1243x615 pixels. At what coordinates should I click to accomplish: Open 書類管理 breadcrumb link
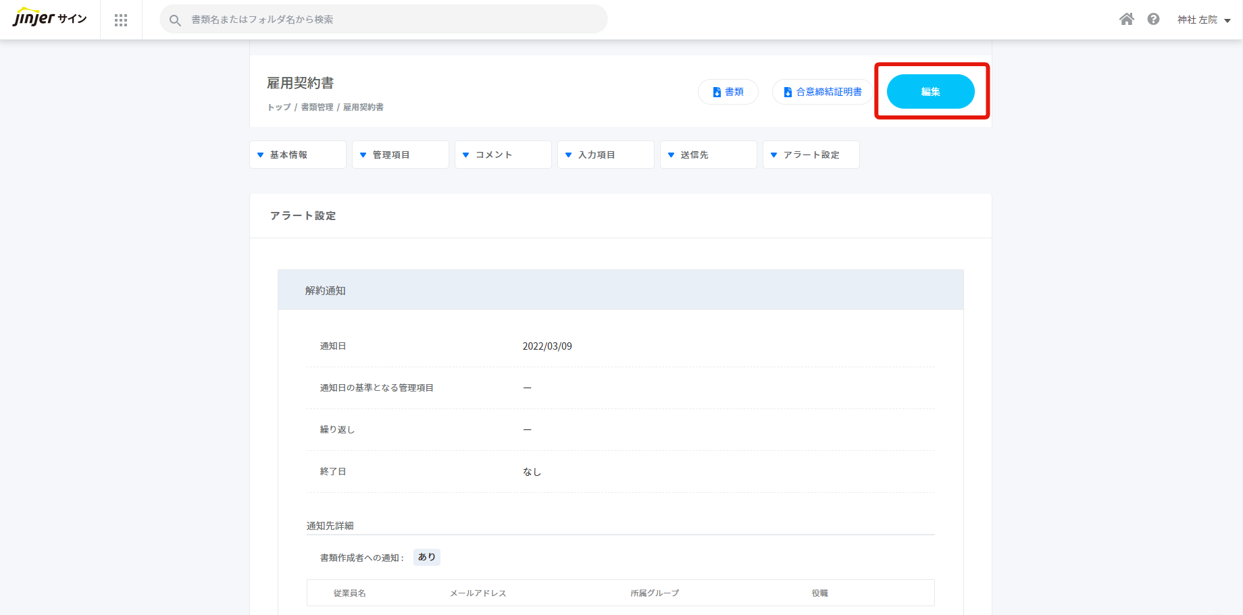317,107
